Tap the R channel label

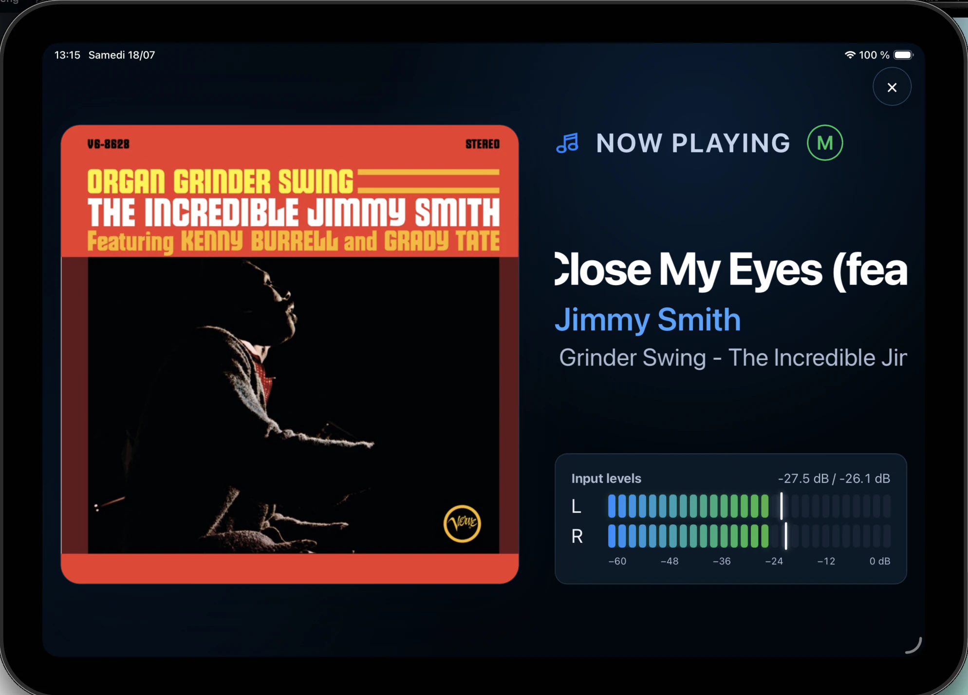pos(577,536)
